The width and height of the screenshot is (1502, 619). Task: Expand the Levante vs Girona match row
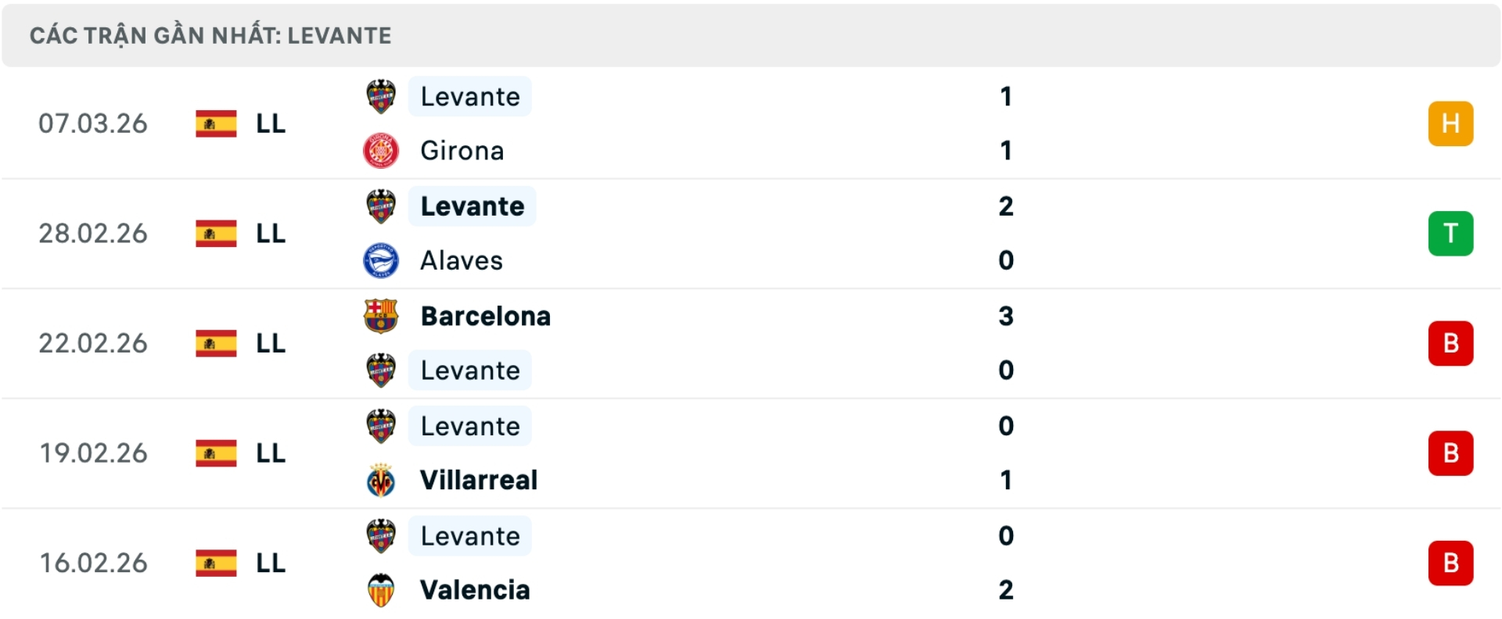[751, 123]
